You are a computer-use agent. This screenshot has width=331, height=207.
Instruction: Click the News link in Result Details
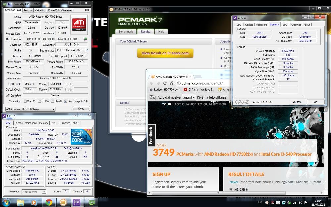click(234, 182)
